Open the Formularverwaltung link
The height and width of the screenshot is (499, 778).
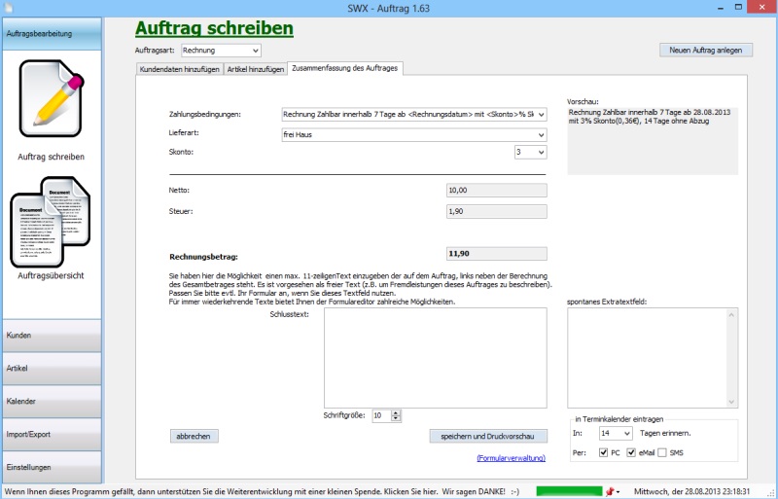[511, 457]
